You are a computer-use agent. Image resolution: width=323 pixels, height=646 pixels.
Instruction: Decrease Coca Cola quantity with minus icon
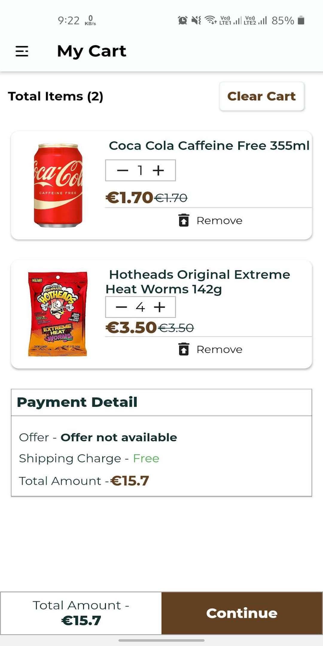coord(122,170)
